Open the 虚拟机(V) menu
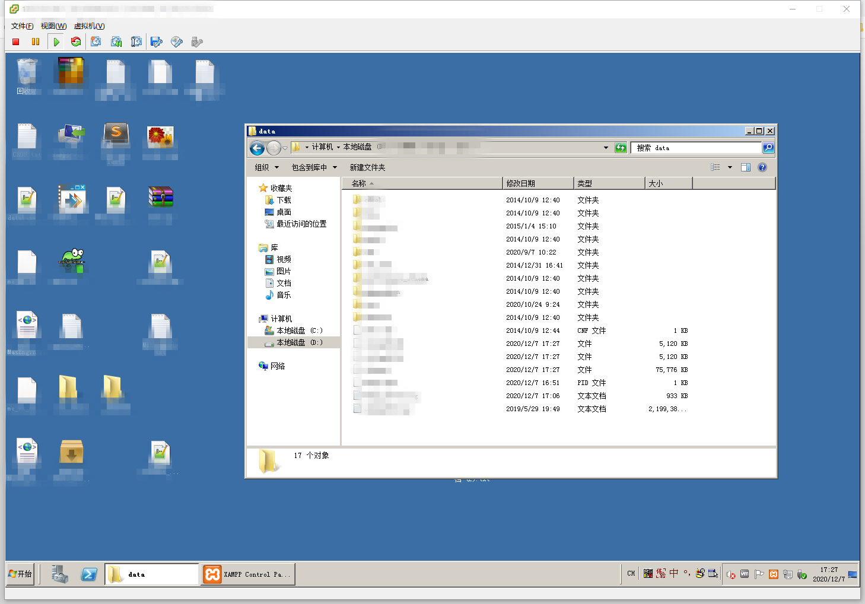The width and height of the screenshot is (865, 604). (89, 26)
